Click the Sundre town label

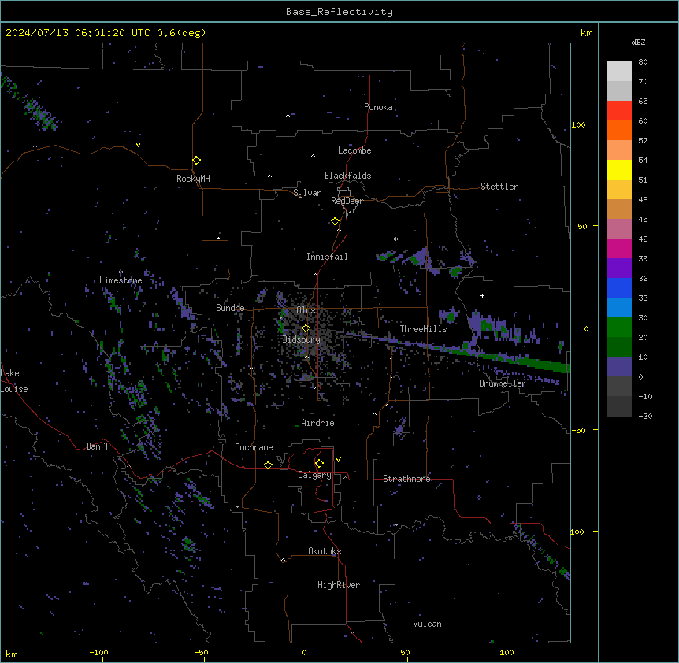point(230,308)
